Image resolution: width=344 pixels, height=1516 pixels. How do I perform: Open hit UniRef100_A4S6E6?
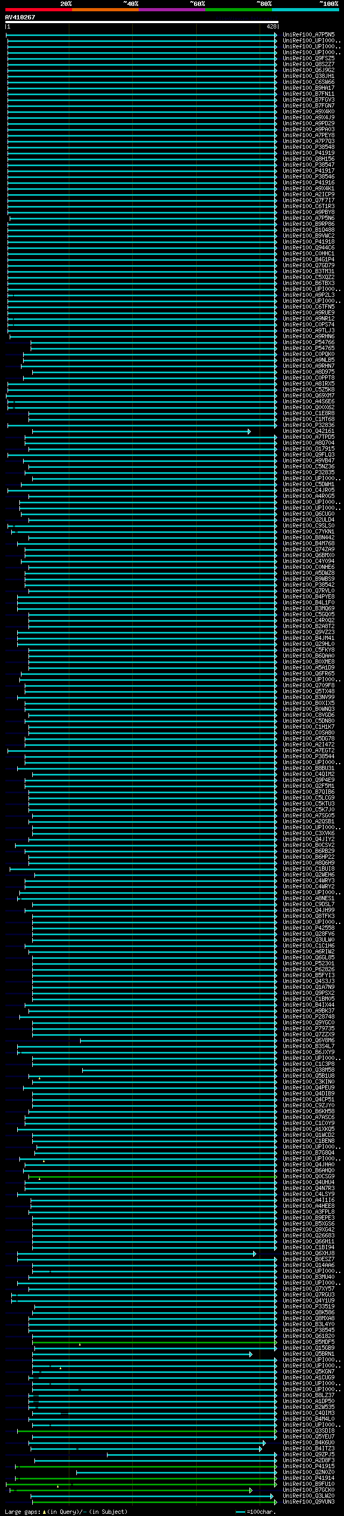click(x=309, y=401)
